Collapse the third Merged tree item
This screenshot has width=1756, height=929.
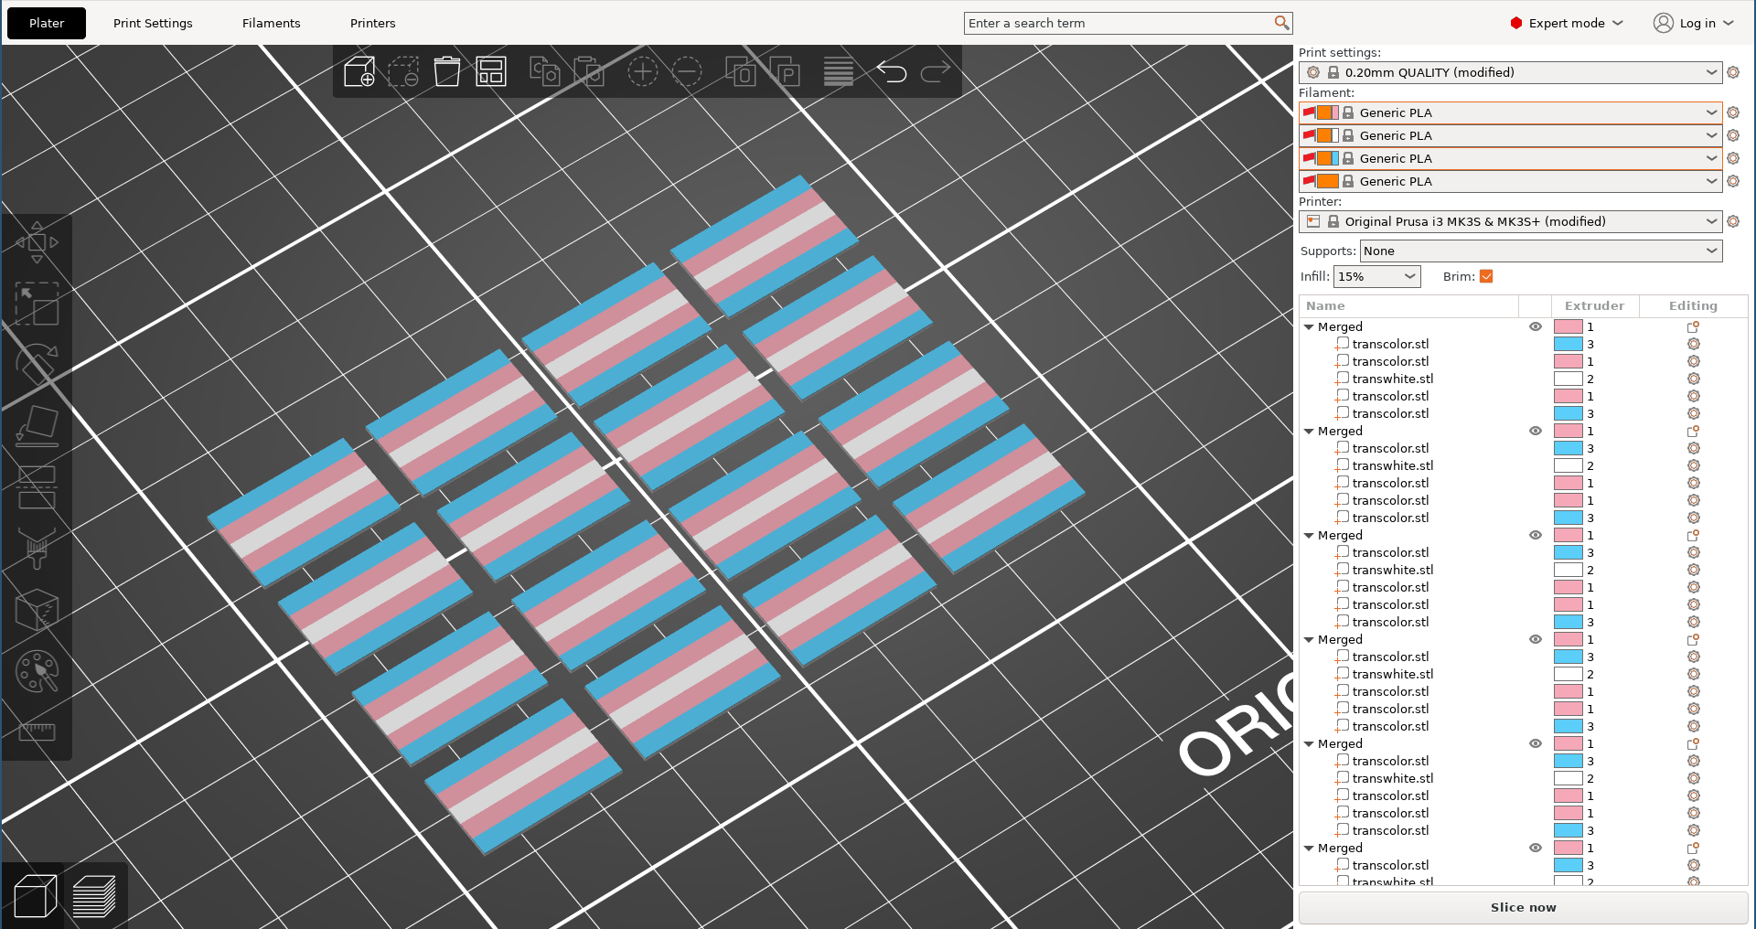(1309, 535)
